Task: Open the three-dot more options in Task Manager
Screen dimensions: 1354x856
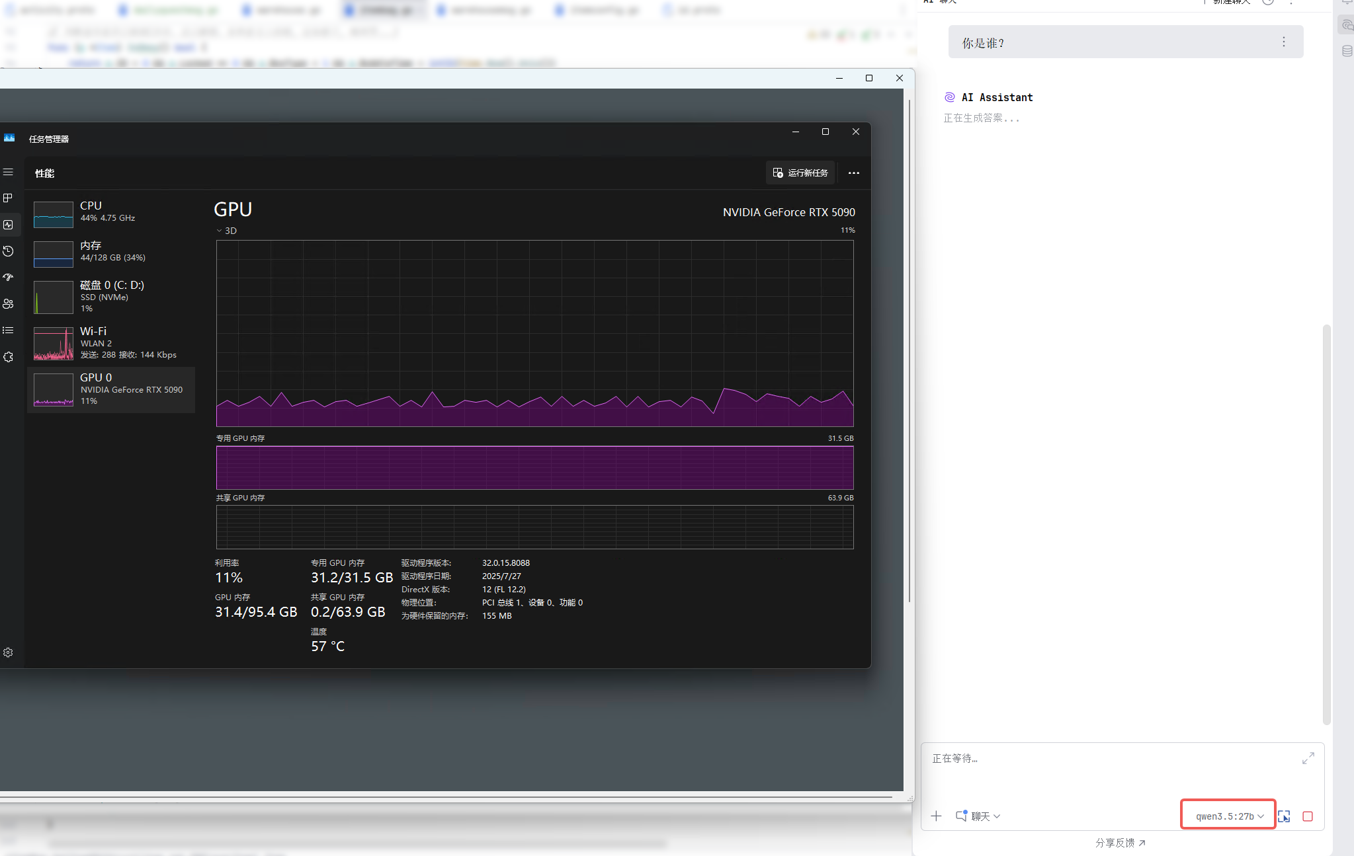Action: 854,173
